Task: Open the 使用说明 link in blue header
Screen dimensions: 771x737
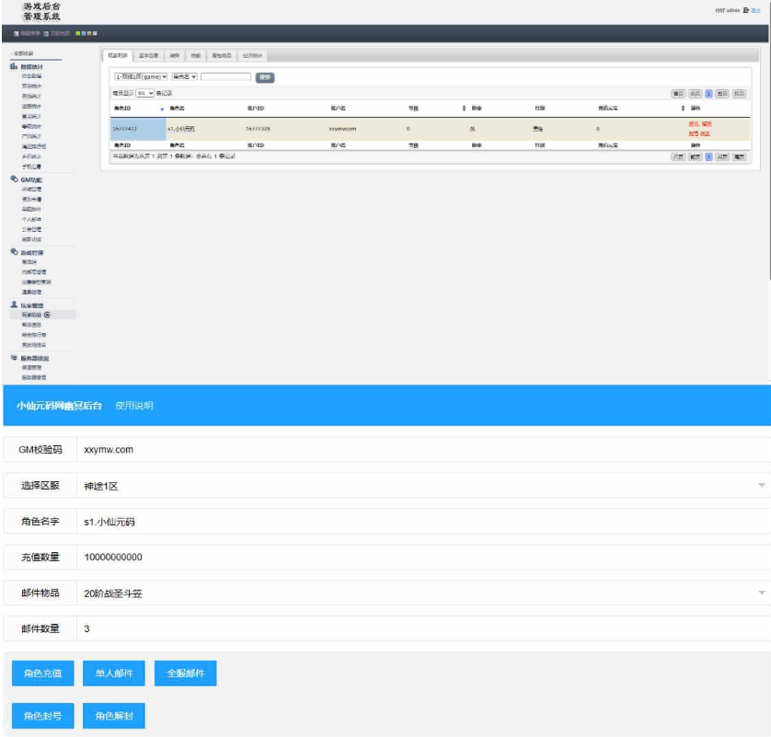Action: click(134, 406)
